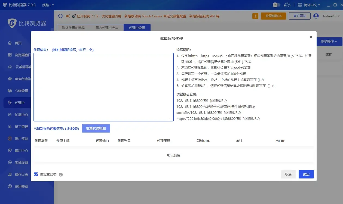Switch to the 海外代理IP推荐 tab
This screenshot has height=204, width=343.
point(73,27)
